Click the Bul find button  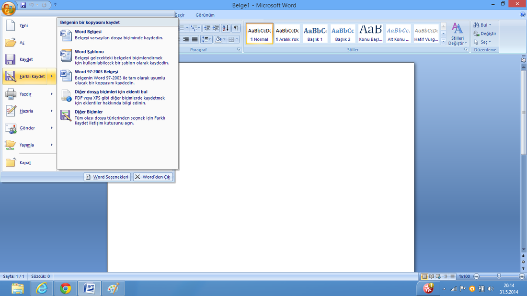482,25
